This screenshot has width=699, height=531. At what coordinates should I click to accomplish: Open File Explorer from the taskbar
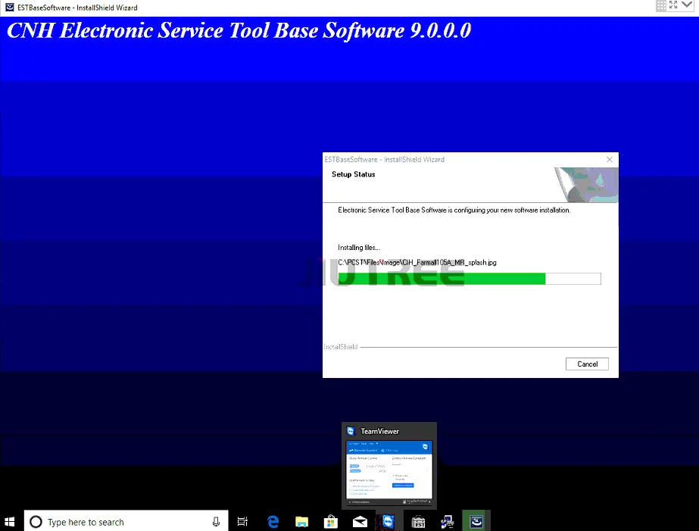(302, 521)
